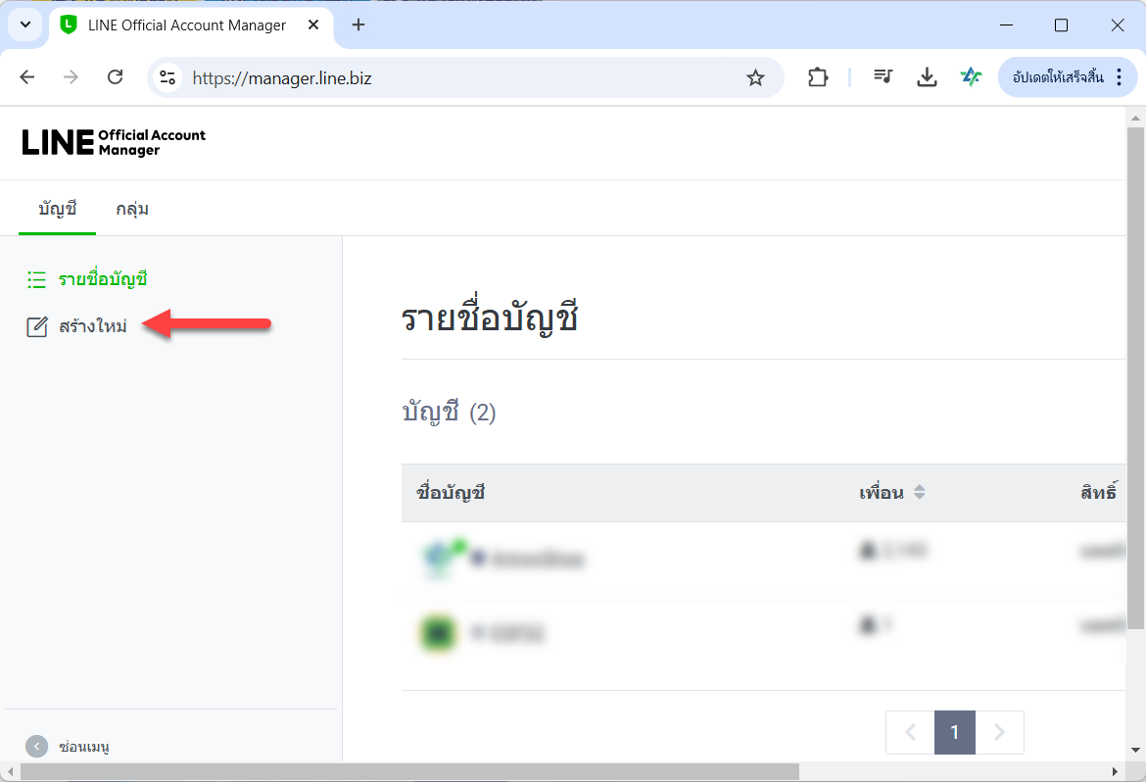The width and height of the screenshot is (1146, 782).
Task: Select the LINE Official Account Manager browser tab
Action: (x=188, y=25)
